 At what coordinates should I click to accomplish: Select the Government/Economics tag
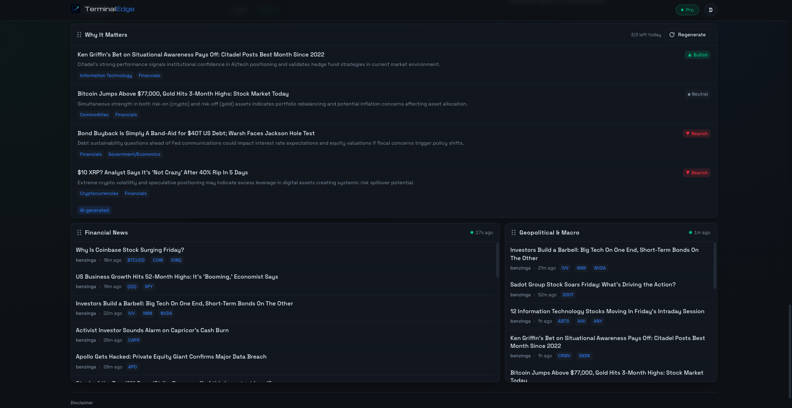click(x=134, y=154)
